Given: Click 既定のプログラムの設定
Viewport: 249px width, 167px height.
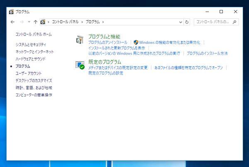Looking at the screenshot, I should (106, 73).
